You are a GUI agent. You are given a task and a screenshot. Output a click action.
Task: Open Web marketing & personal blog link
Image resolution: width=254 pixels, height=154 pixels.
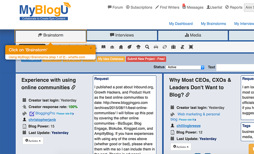pyautogui.click(x=195, y=117)
